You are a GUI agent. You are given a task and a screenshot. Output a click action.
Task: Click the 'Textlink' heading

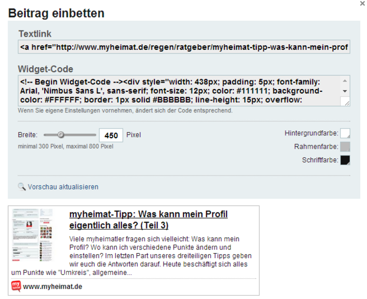coord(35,34)
